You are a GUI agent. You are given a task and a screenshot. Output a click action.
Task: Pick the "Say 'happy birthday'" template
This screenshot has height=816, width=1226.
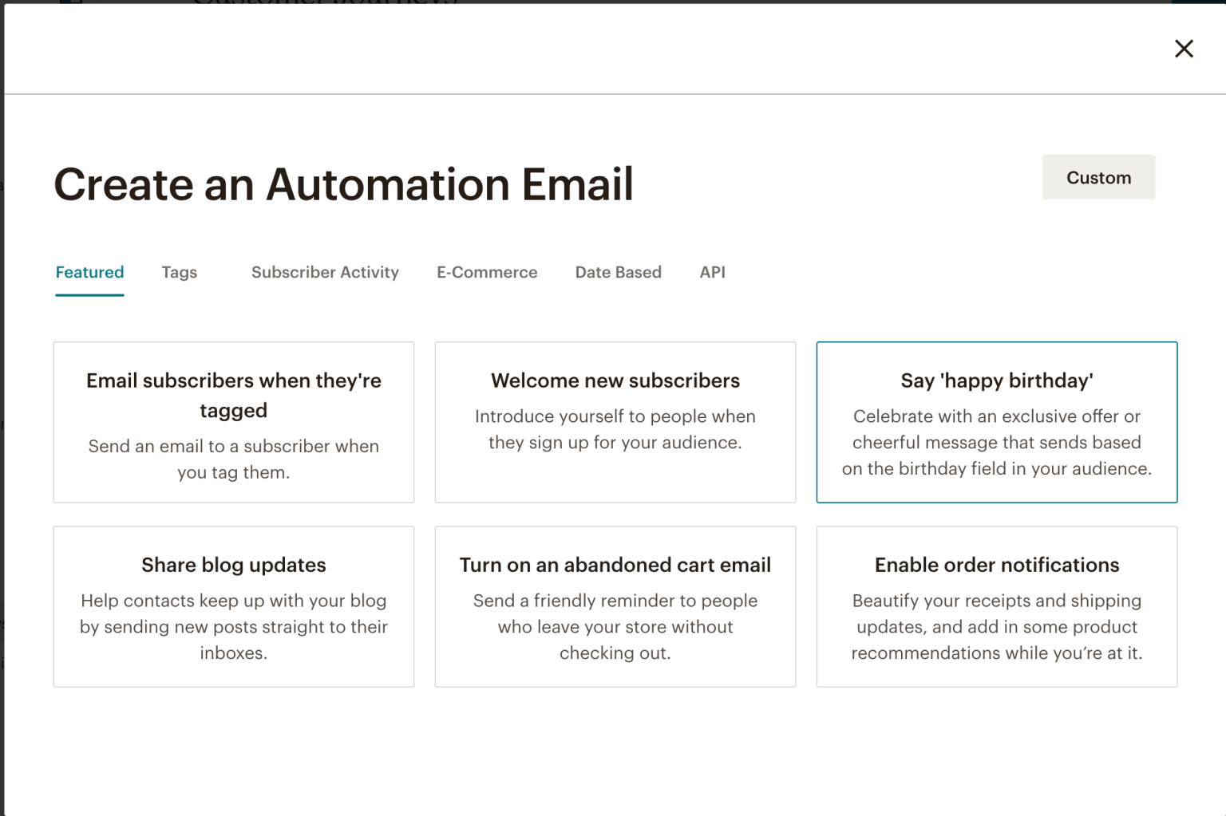(996, 422)
